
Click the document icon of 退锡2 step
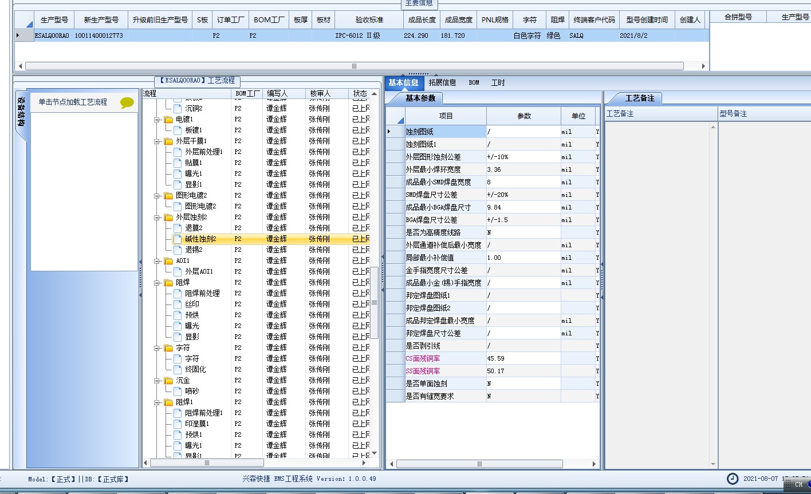pos(178,250)
